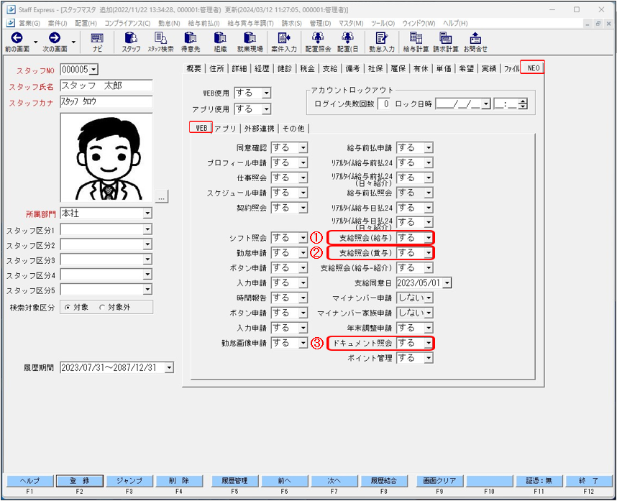This screenshot has width=617, height=501.
Task: Open the マスタ(M) menu
Action: [x=351, y=23]
